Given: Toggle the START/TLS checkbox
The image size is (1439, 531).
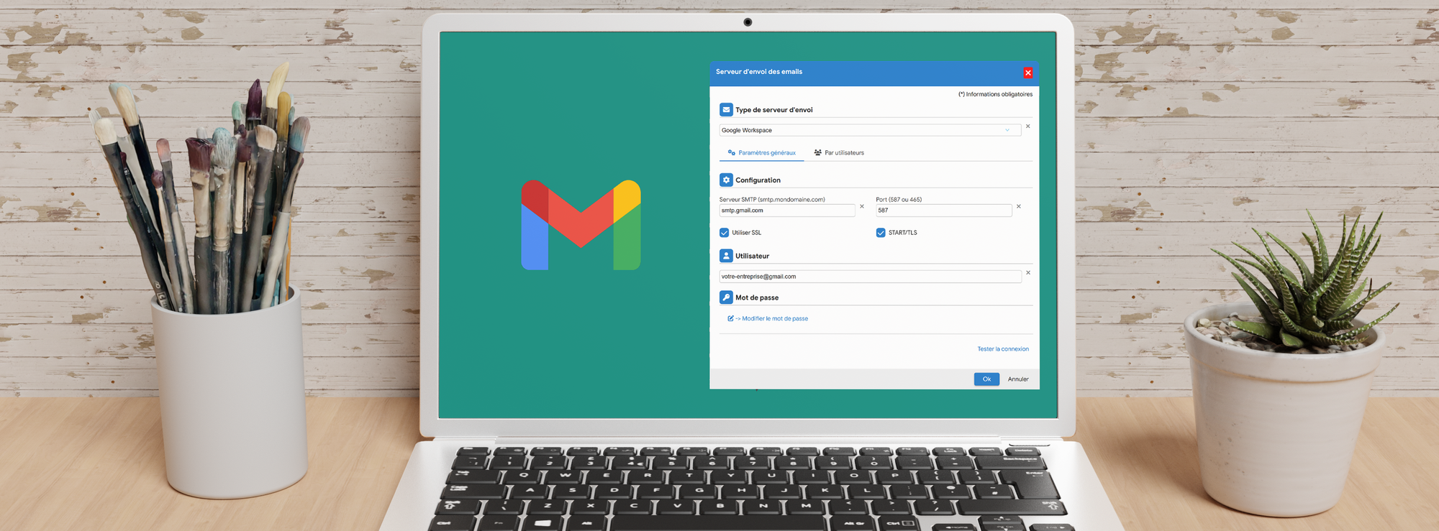Looking at the screenshot, I should [880, 233].
